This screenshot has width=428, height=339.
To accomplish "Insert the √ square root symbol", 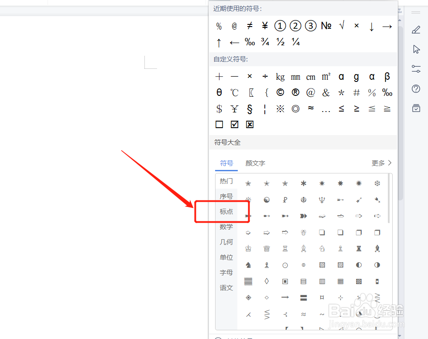I will tap(342, 26).
